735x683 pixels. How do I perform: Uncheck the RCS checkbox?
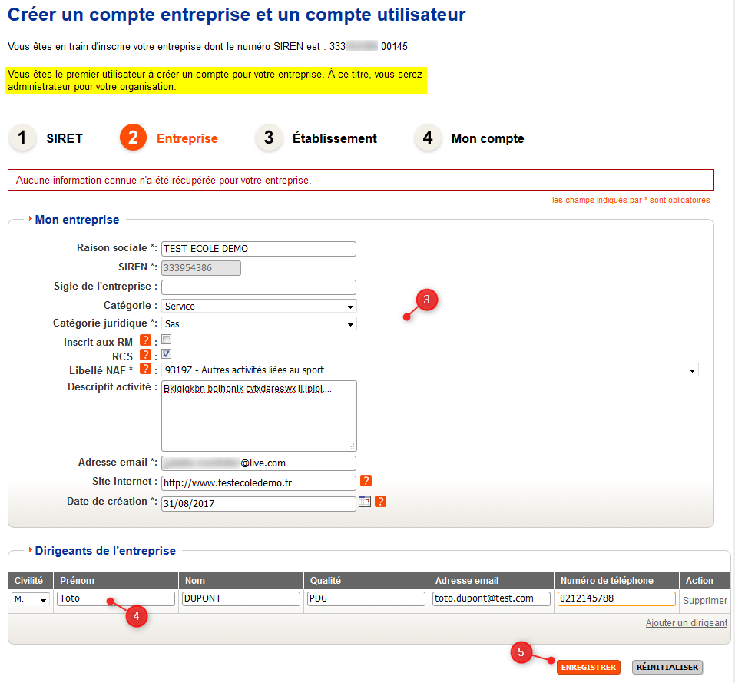click(166, 354)
